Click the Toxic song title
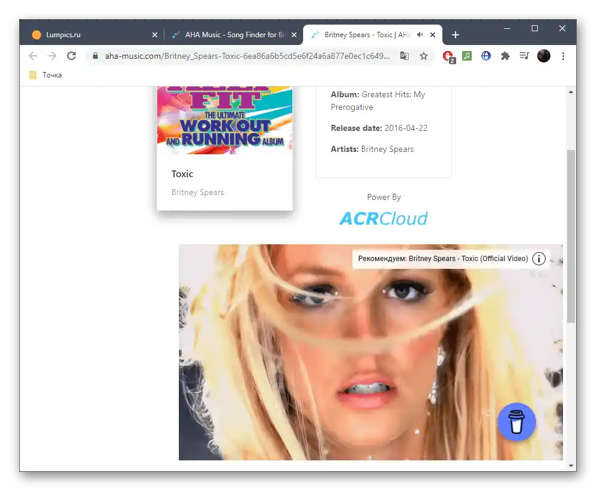Viewport: 596px width, 491px height. click(182, 173)
